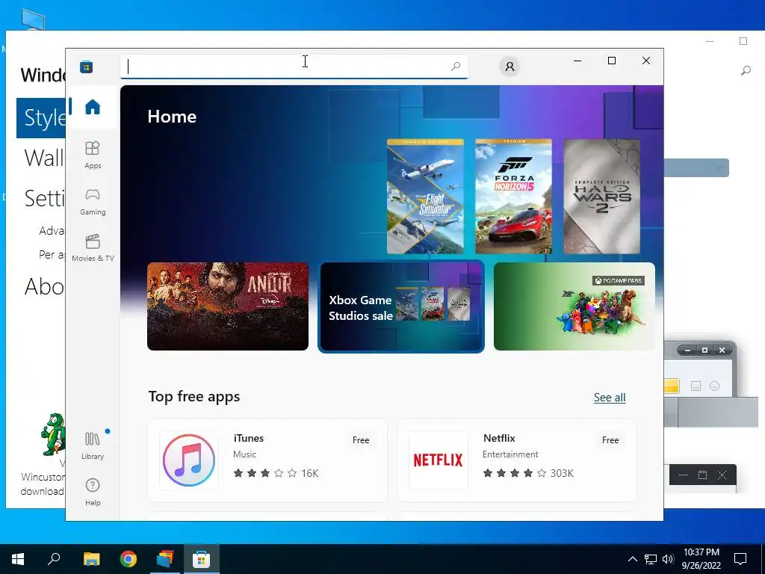765x574 pixels.
Task: Open the user account profile button
Action: (510, 67)
